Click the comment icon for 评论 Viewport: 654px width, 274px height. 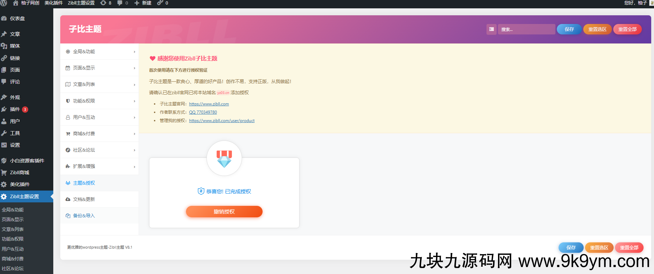[x=4, y=82]
